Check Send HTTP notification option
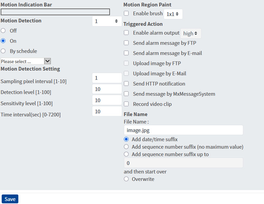Image resolution: width=264 pixels, height=204 pixels. coord(126,84)
